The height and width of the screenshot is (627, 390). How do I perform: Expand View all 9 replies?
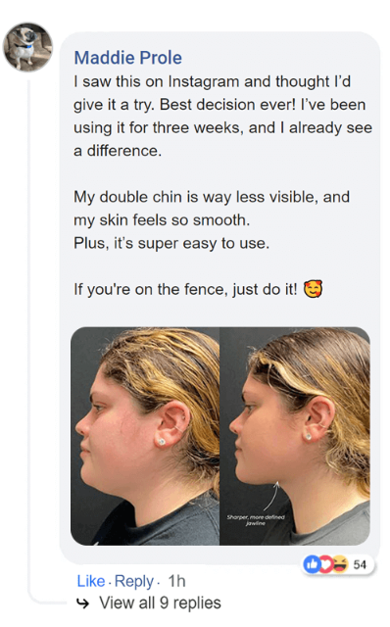tap(160, 603)
